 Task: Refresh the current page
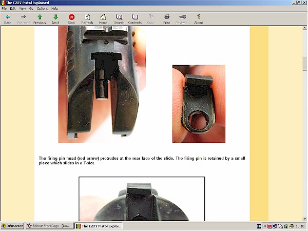click(x=87, y=19)
